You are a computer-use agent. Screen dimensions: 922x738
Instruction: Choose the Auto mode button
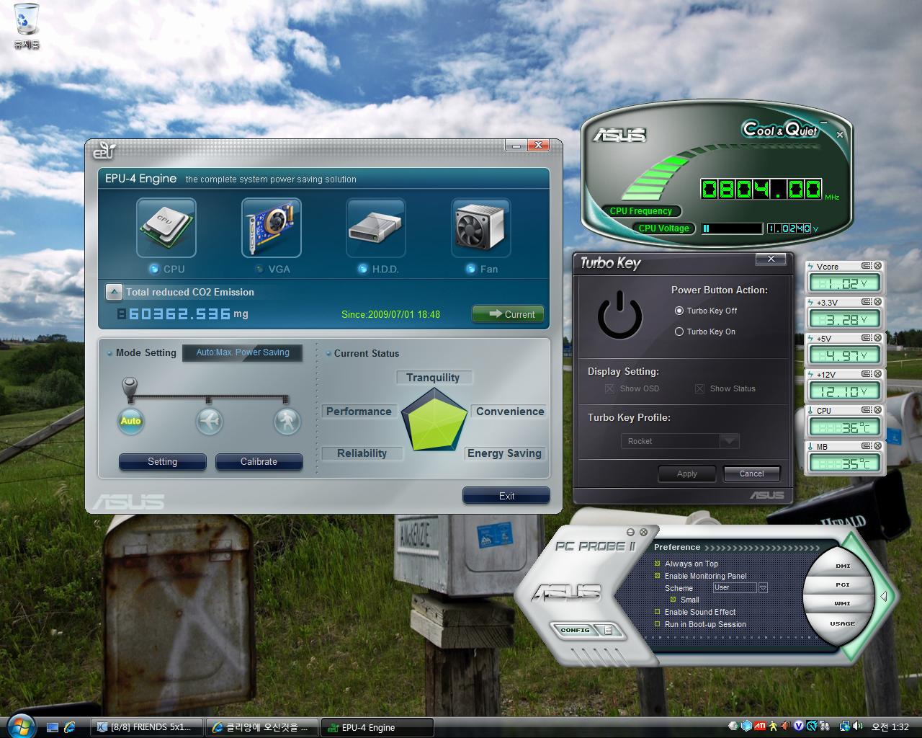tap(130, 421)
